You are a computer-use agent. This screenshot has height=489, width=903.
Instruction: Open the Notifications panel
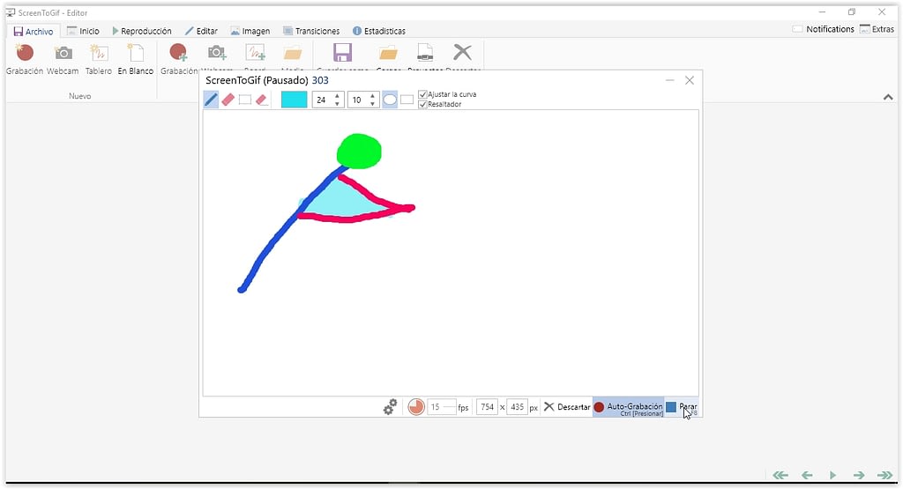point(823,29)
